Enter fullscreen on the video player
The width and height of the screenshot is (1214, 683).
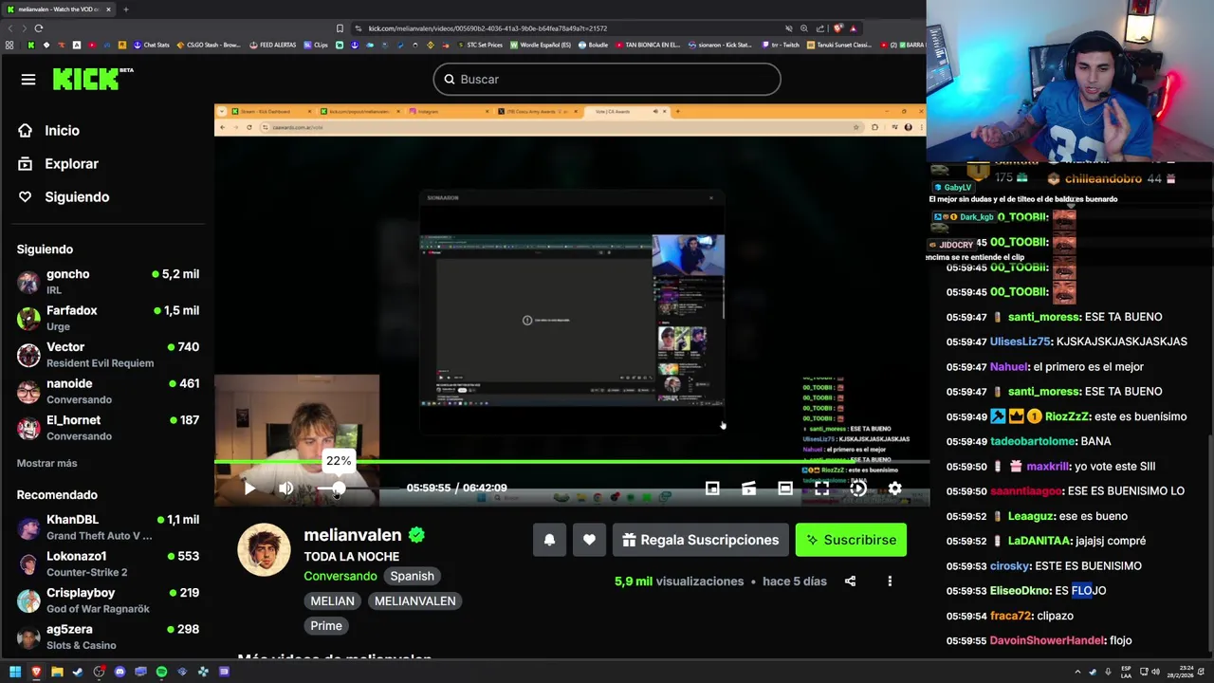point(821,489)
